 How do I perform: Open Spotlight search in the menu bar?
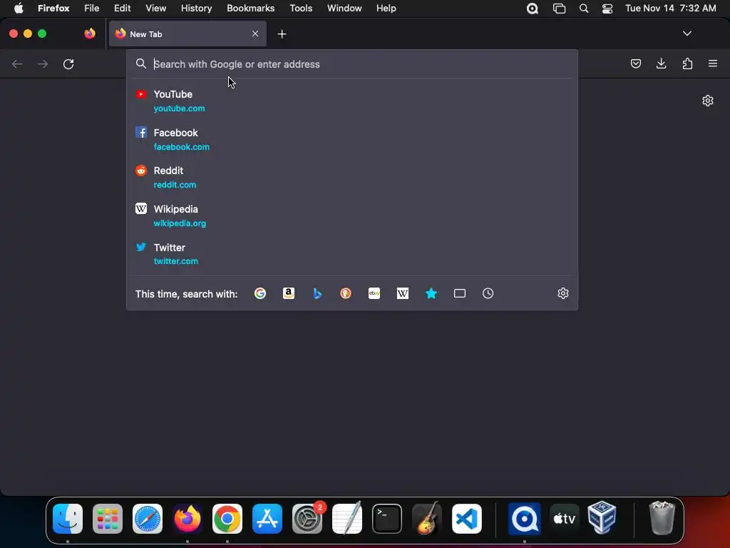coord(583,9)
